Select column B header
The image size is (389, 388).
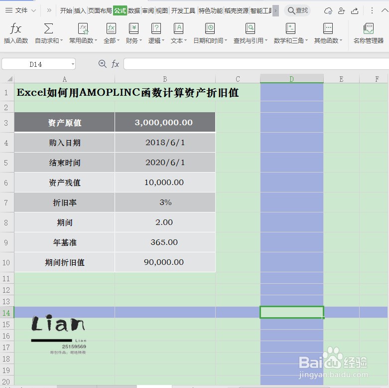coord(165,79)
